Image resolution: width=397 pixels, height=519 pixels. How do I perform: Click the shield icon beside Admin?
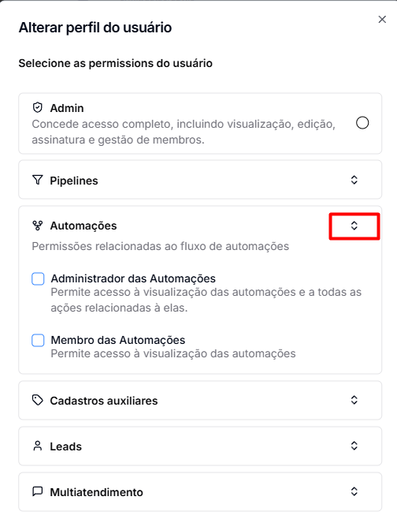(38, 107)
